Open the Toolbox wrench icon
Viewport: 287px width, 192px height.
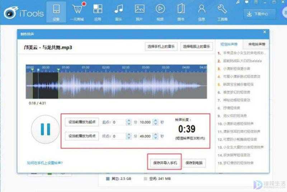(x=222, y=9)
